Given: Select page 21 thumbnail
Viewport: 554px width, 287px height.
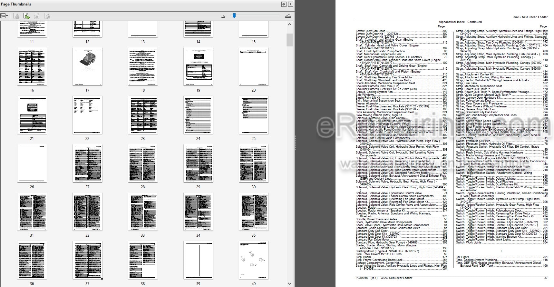Looking at the screenshot, I should click(x=32, y=115).
